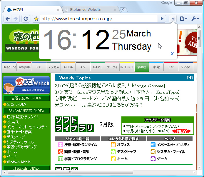Open sidebar link デスクトップ

[16, 137]
